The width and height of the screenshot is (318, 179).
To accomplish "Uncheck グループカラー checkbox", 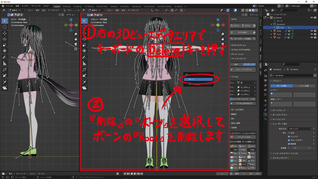I will (289, 140).
